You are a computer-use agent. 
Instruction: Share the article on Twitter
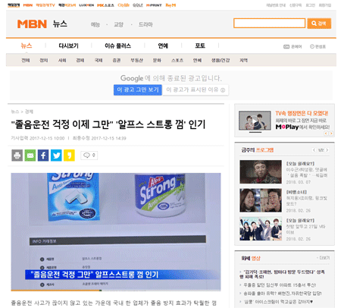tap(56, 156)
